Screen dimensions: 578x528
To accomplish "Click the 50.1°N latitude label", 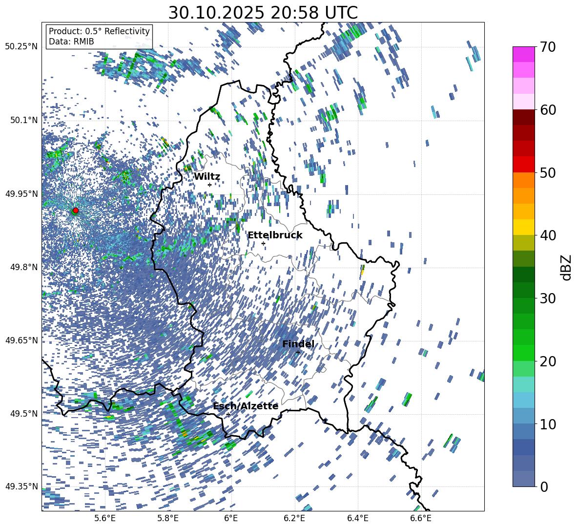I will click(23, 120).
